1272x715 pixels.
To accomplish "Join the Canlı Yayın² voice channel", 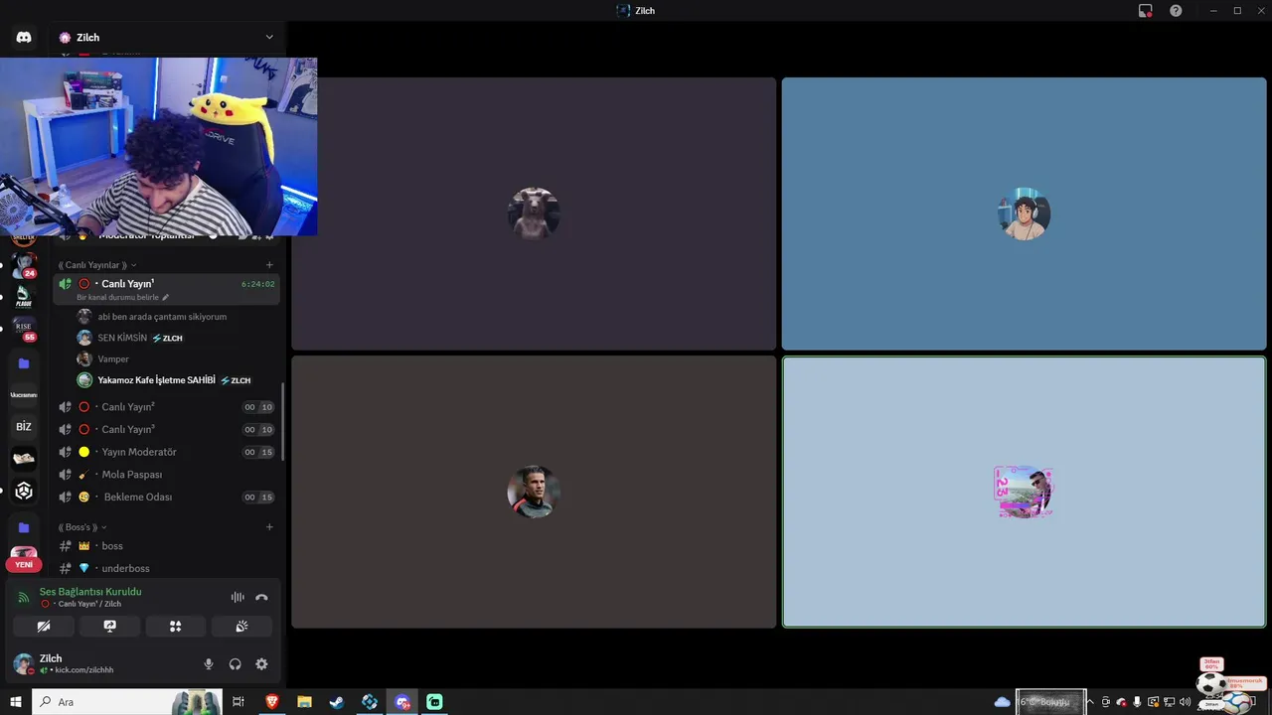I will coord(166,407).
